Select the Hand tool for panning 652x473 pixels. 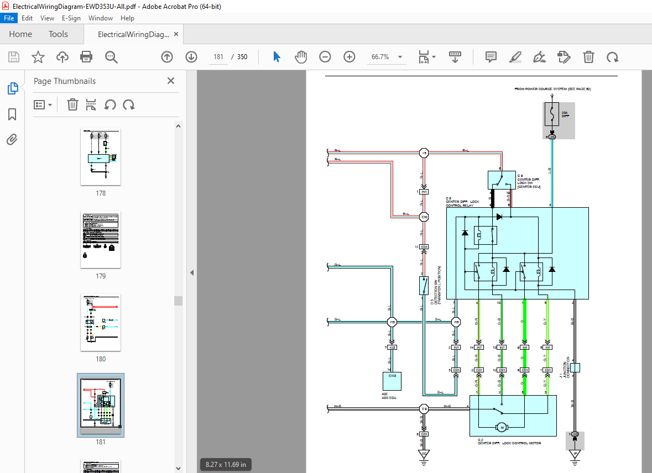click(x=301, y=57)
